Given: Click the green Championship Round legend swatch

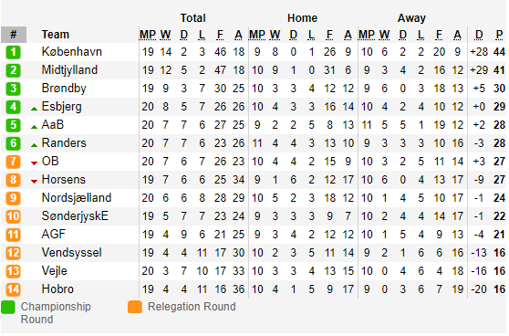Looking at the screenshot, I should (8, 307).
